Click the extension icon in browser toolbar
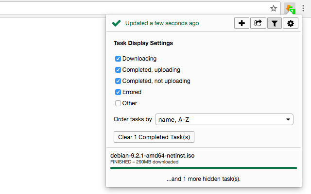The width and height of the screenshot is (311, 194). [x=290, y=8]
